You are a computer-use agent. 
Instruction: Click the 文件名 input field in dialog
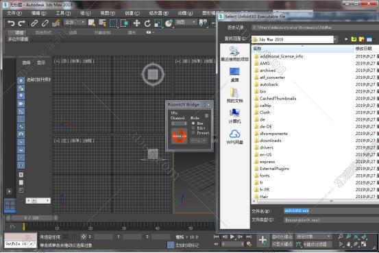coord(331,210)
